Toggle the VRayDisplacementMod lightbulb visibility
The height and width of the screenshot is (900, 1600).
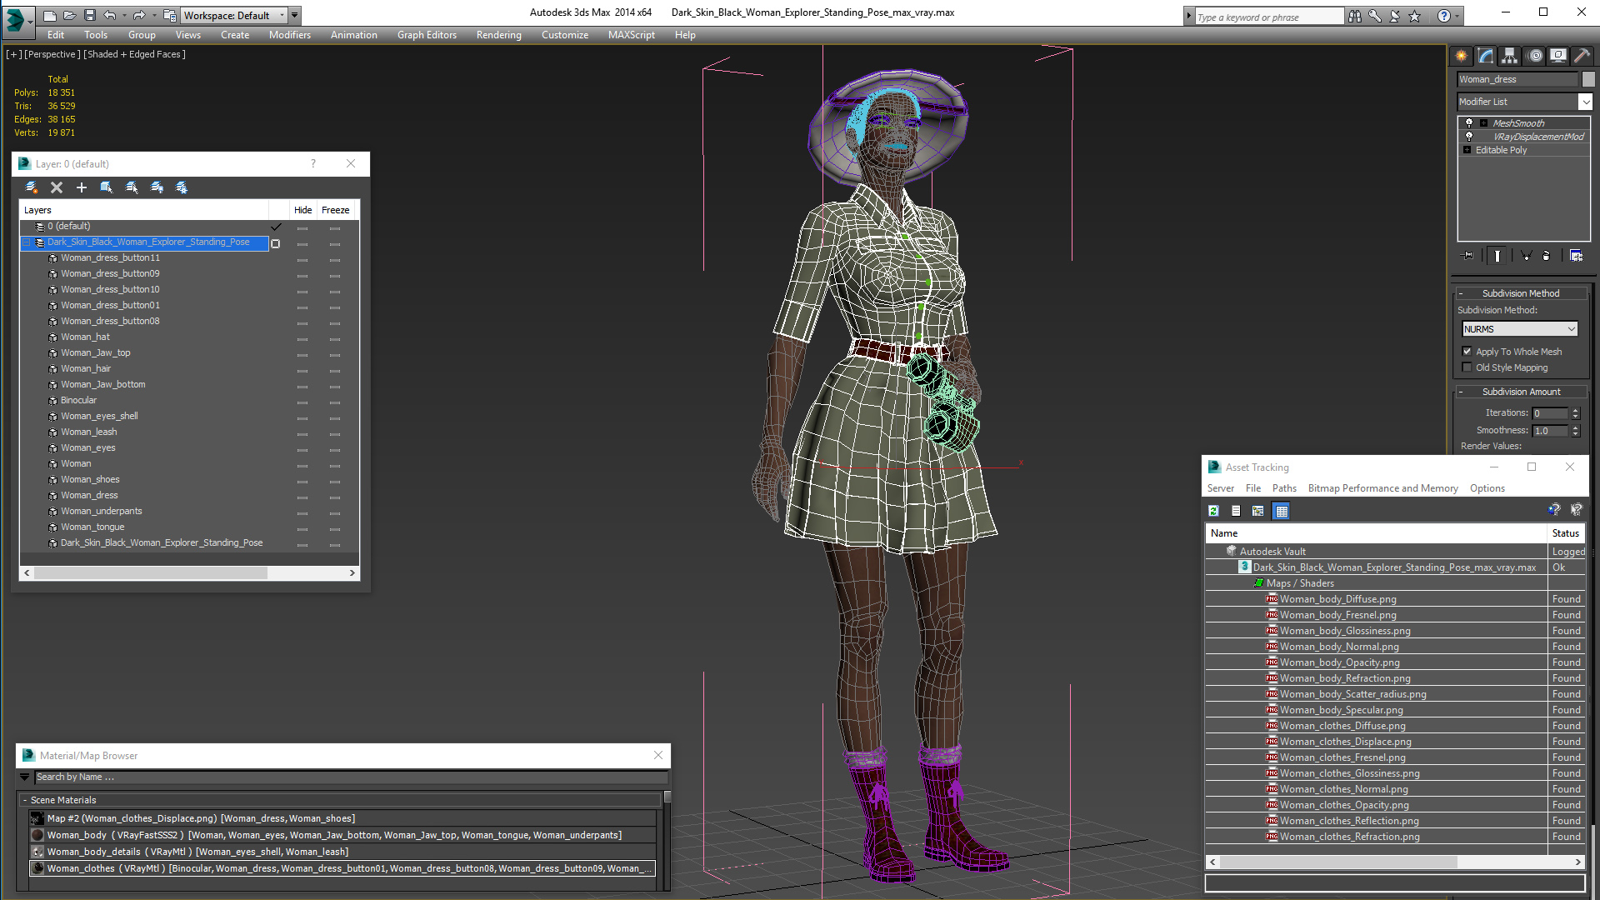pyautogui.click(x=1469, y=136)
